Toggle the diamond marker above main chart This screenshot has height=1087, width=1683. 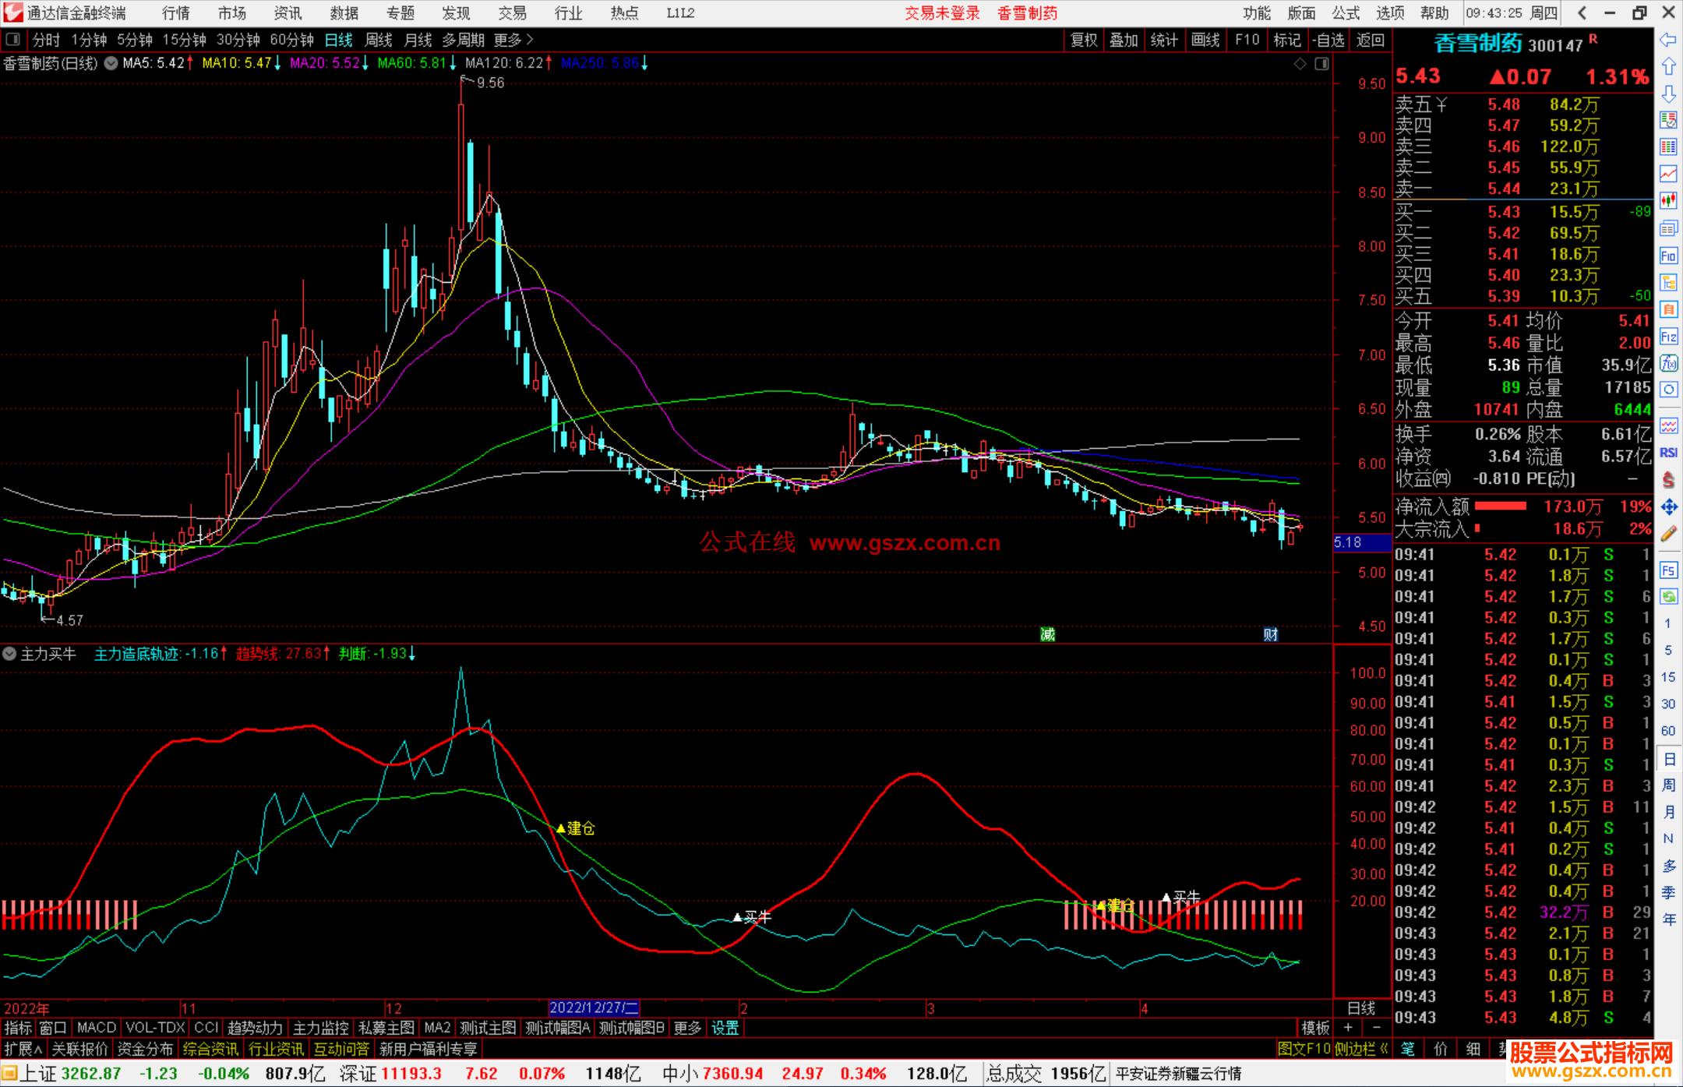coord(1300,64)
